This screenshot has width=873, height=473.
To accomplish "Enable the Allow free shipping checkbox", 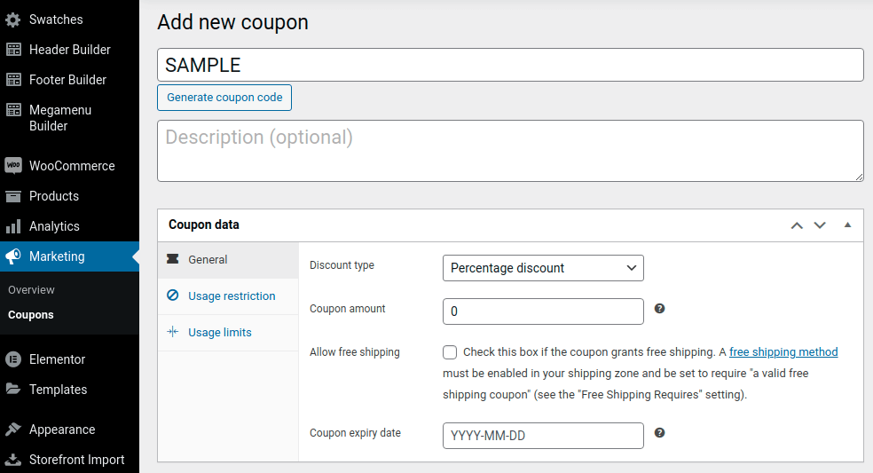I will [450, 352].
